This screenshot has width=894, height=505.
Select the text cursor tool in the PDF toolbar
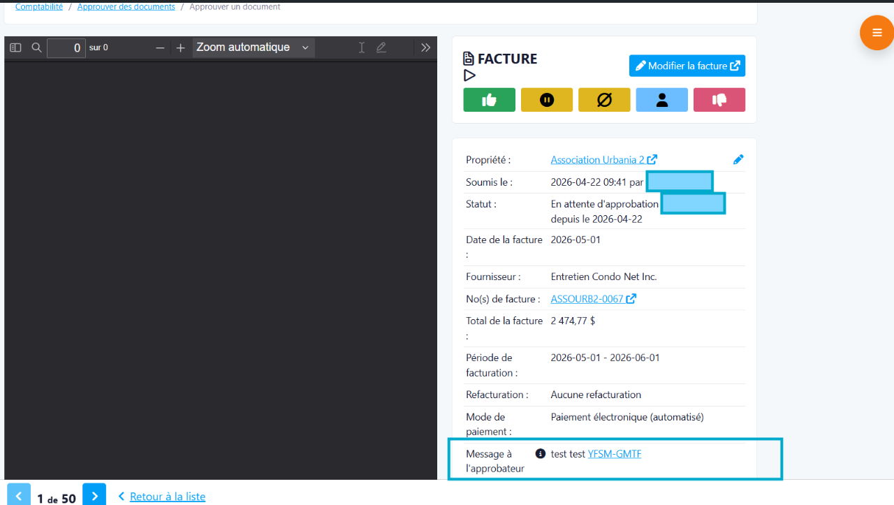361,47
